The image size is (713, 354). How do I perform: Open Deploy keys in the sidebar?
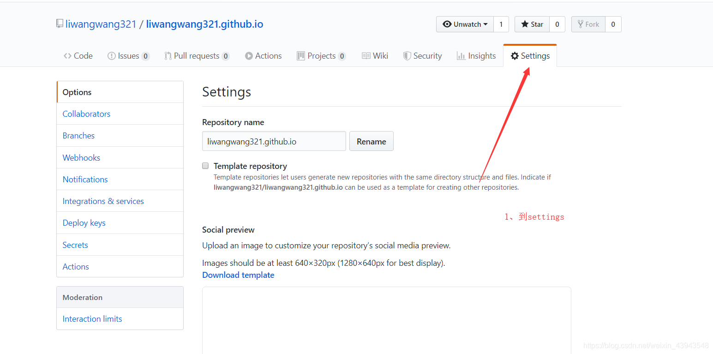coord(120,223)
